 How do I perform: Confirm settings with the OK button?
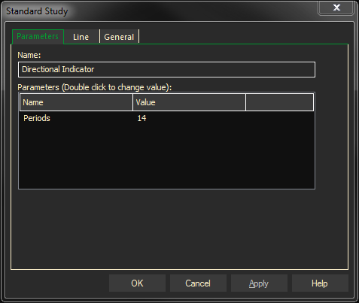(x=137, y=283)
